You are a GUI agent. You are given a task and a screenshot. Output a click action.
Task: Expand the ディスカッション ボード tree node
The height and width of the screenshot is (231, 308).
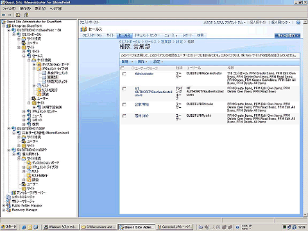point(34,64)
